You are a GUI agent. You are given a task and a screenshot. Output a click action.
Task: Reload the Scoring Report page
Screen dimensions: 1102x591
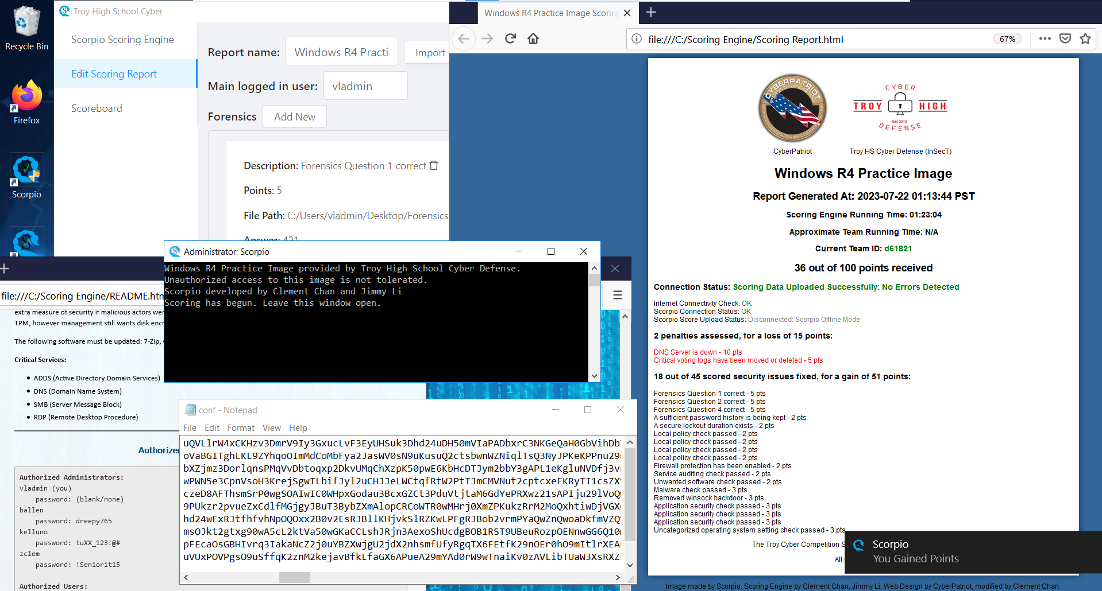point(510,38)
